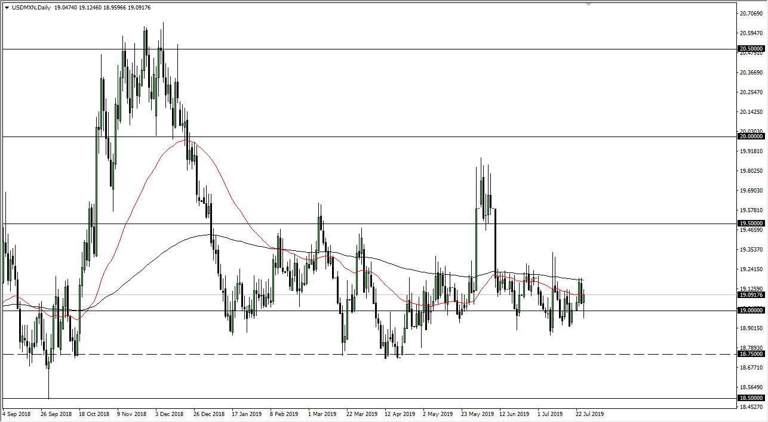Click the 17 Jan 2019 date label
The image size is (768, 422).
tap(246, 414)
